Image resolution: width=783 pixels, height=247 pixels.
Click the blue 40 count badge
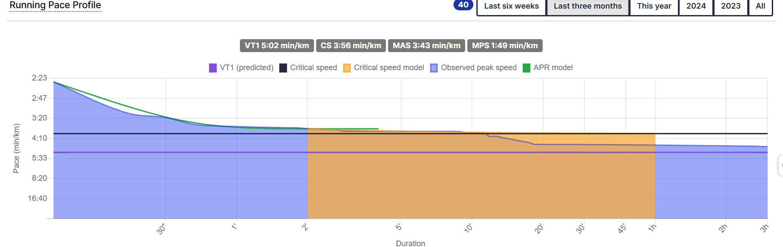coord(463,5)
